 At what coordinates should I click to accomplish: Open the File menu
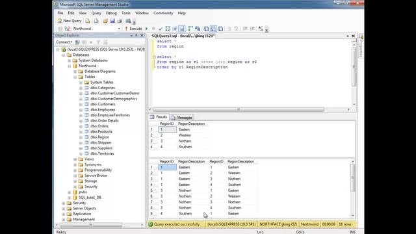click(60, 13)
